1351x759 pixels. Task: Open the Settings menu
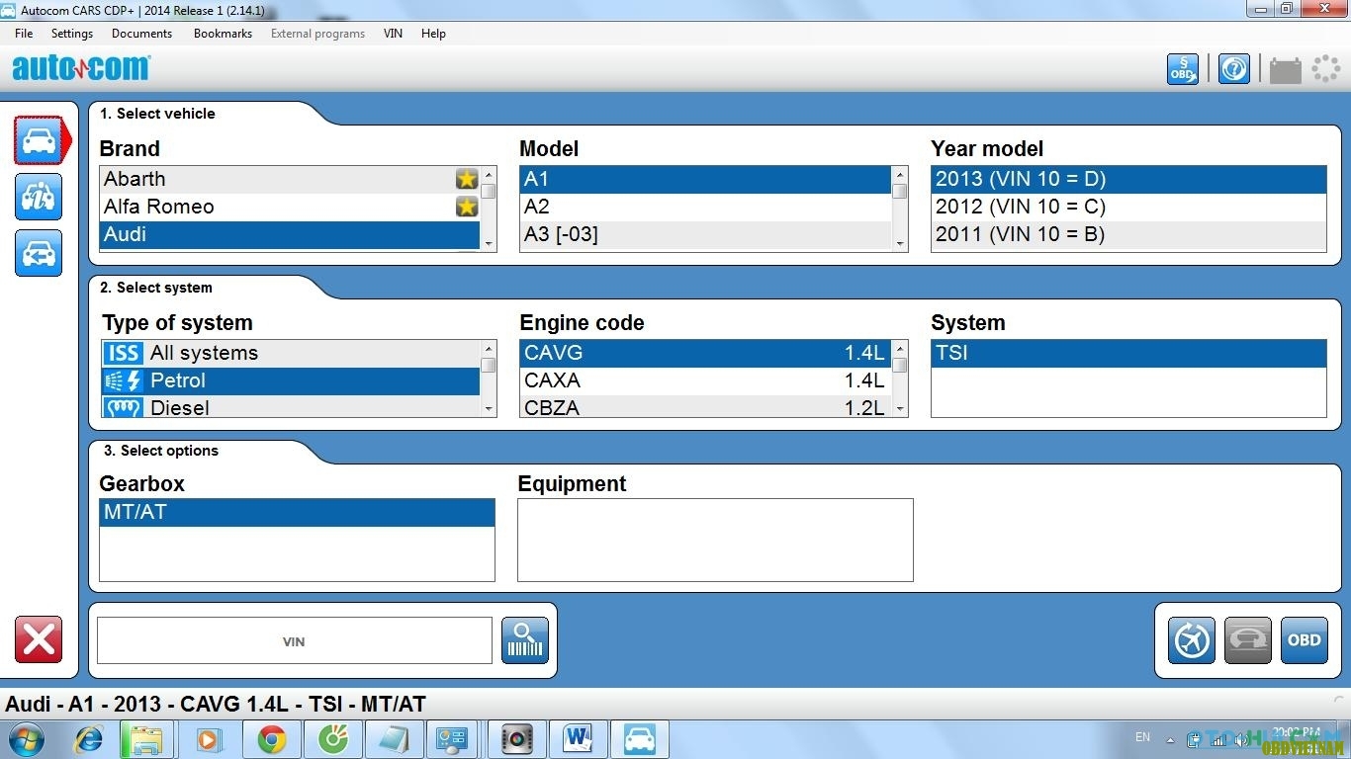(x=72, y=33)
